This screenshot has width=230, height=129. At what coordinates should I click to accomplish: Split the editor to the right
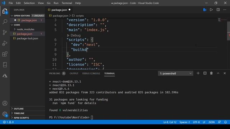coord(218,10)
